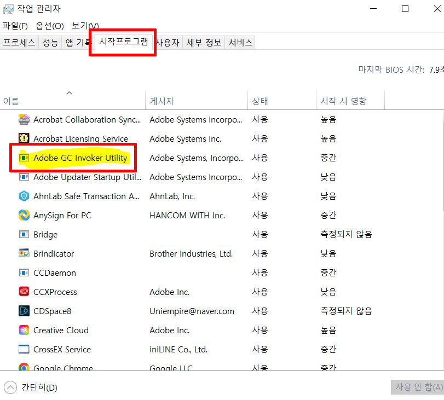Screen dimensions: 444x400
Task: Select the AhnLab Safe Transaction row name
Action: coord(87,196)
